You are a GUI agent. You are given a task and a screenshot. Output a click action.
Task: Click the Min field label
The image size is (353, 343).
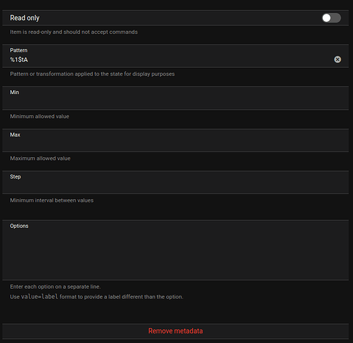pyautogui.click(x=14, y=92)
